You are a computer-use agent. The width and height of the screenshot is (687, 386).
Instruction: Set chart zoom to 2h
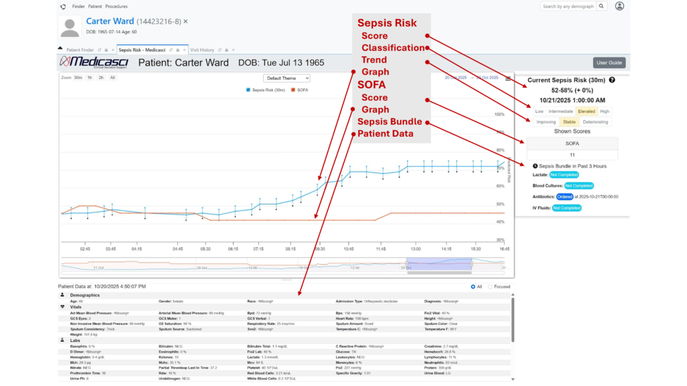tap(101, 78)
